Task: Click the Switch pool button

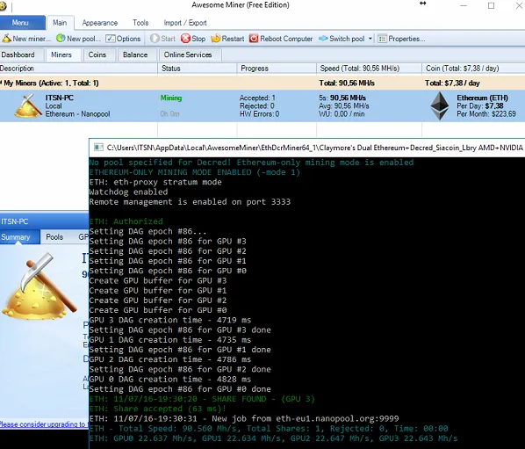Action: click(x=342, y=39)
